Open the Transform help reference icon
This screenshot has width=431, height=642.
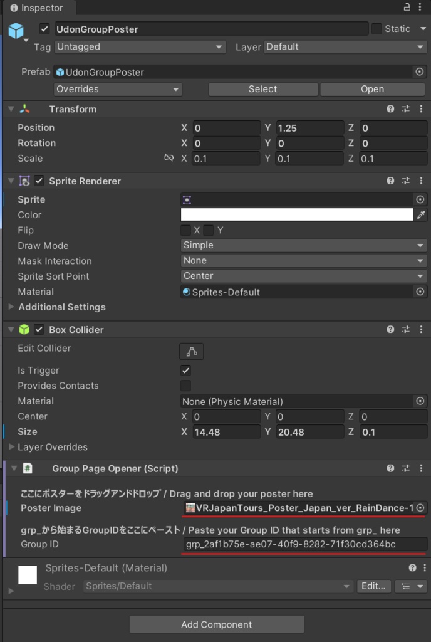coord(390,109)
